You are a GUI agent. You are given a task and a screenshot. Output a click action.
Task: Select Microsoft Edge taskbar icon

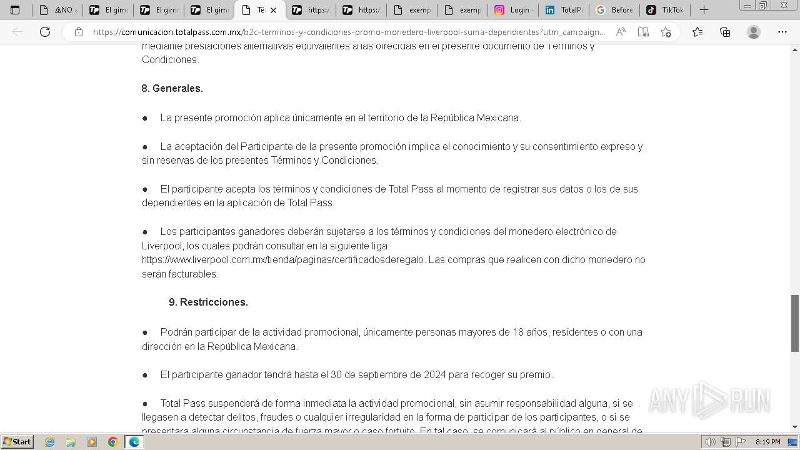pyautogui.click(x=134, y=442)
